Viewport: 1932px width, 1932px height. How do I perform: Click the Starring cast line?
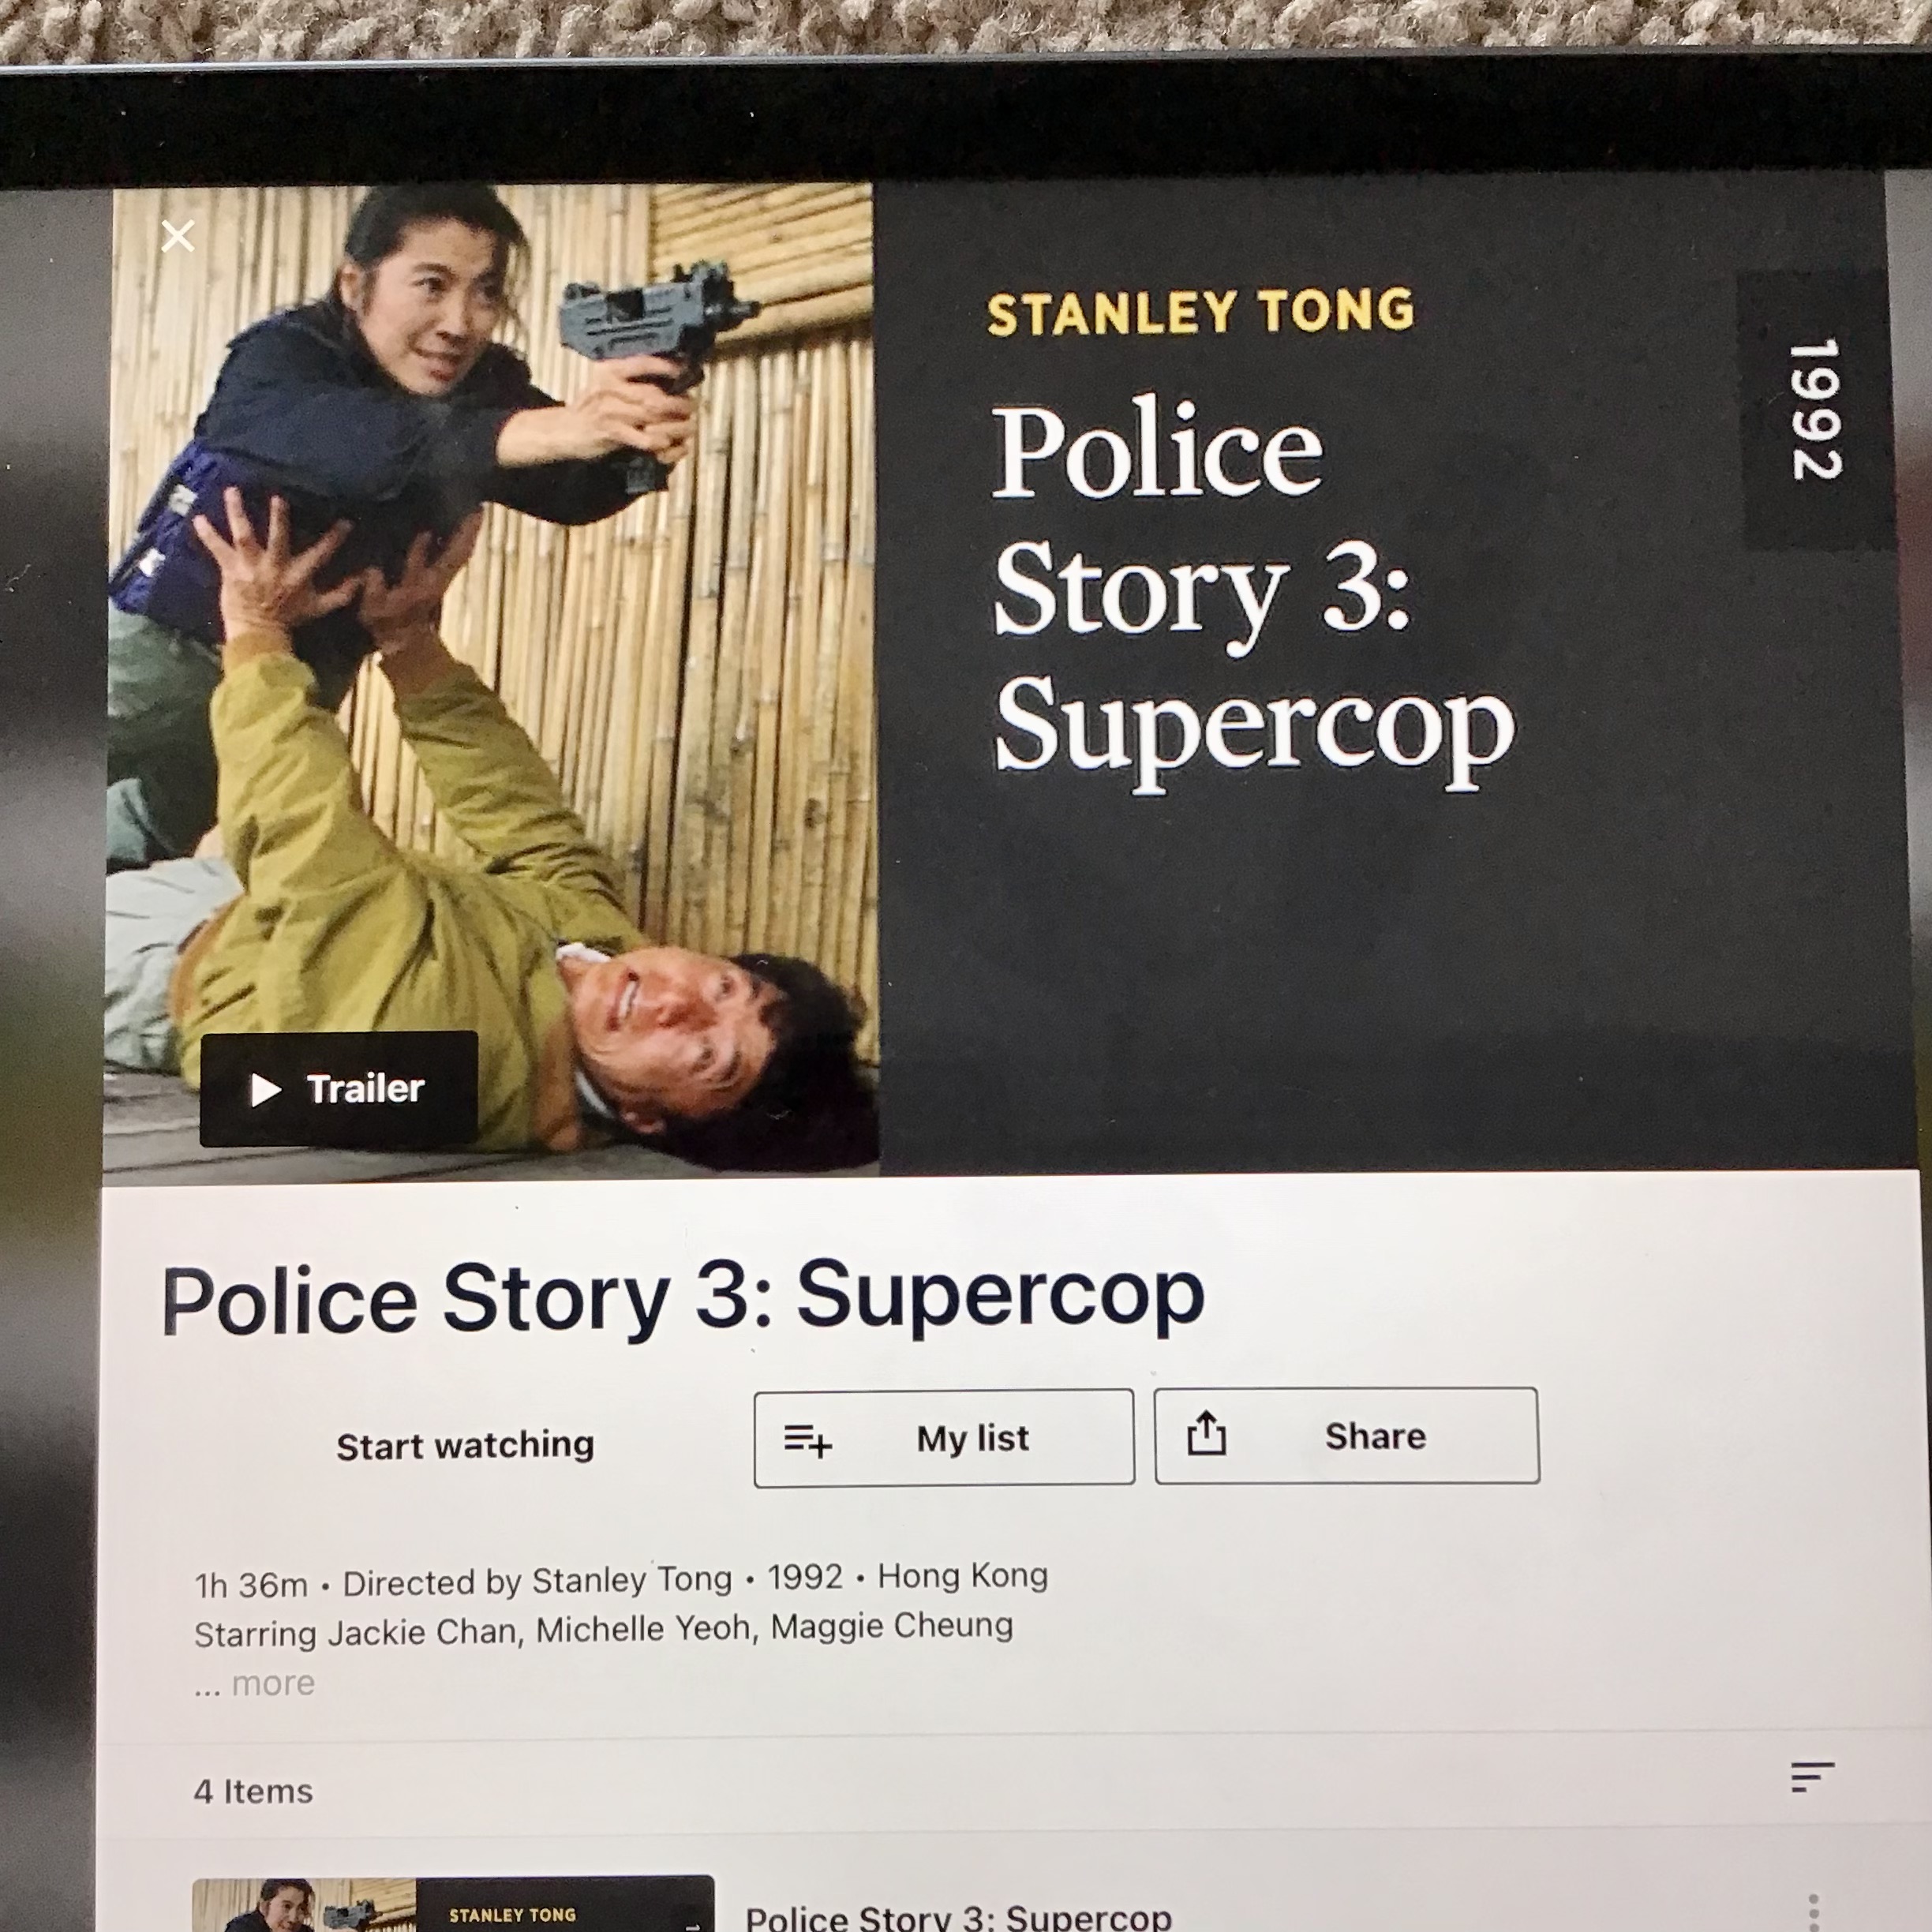(603, 1630)
